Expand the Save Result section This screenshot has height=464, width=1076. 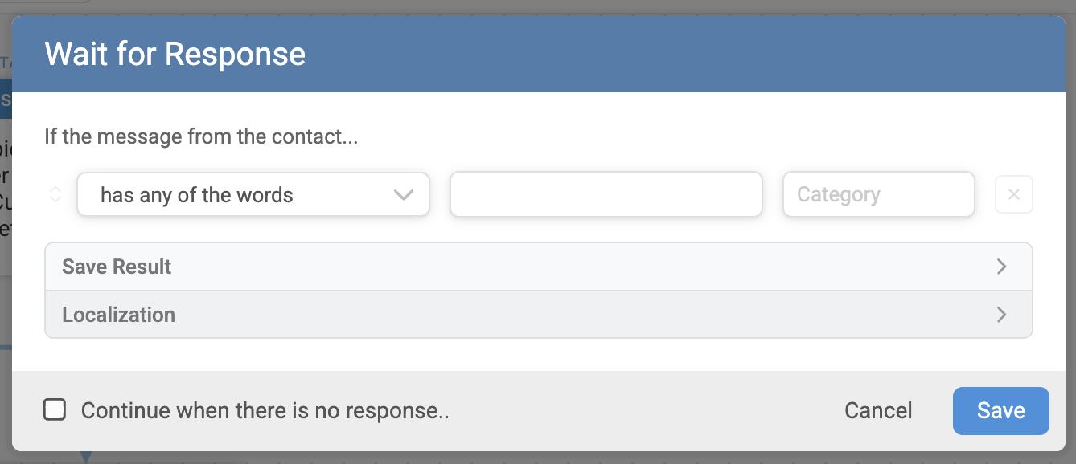pos(539,267)
